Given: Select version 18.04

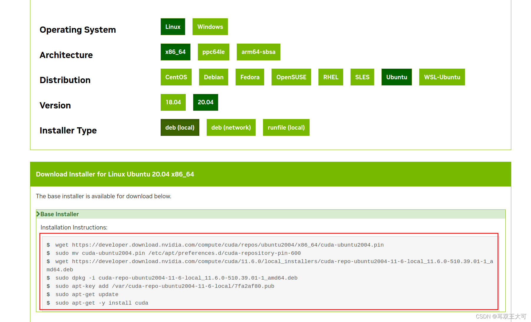Looking at the screenshot, I should 173,102.
